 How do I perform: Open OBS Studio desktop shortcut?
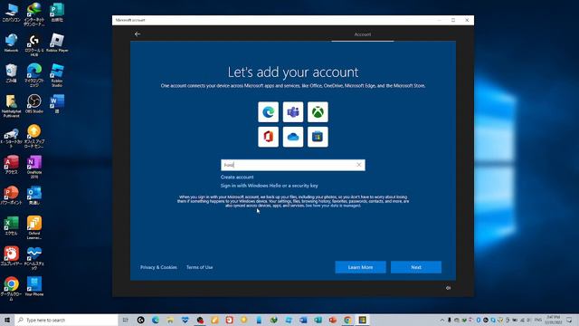tap(34, 103)
